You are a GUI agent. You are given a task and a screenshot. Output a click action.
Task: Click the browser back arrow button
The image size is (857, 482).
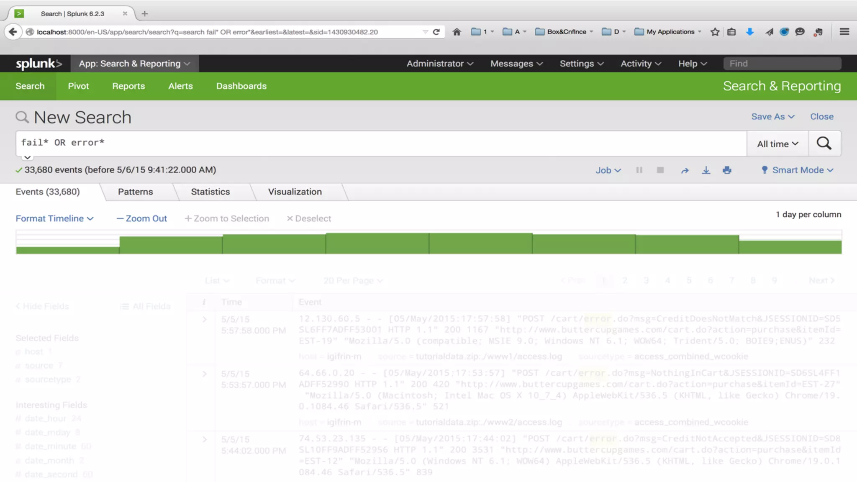point(13,32)
